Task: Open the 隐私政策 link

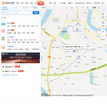Action: (97, 3)
